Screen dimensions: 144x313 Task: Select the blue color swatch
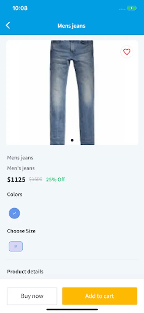tap(14, 214)
